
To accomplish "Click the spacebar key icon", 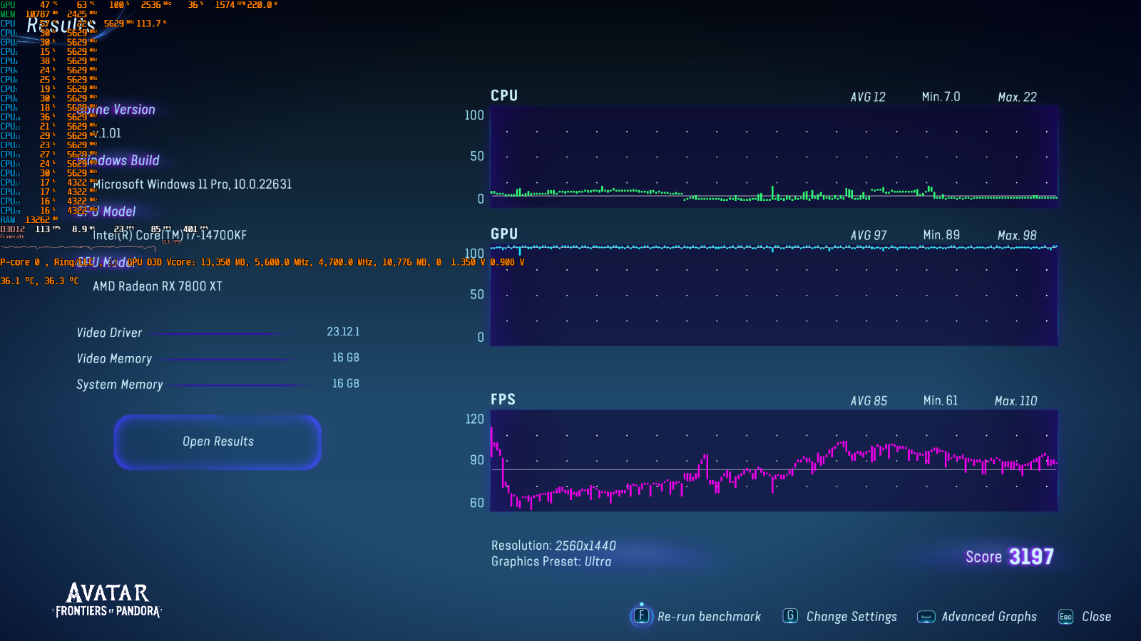I will click(x=926, y=617).
